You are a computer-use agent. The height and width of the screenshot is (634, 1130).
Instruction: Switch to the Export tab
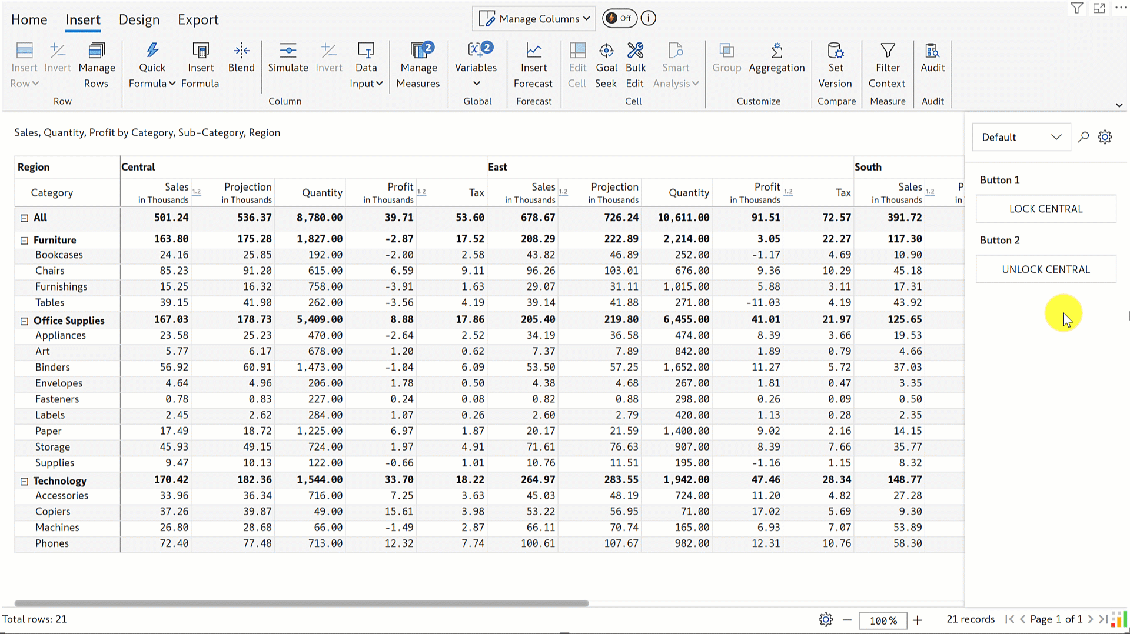198,19
